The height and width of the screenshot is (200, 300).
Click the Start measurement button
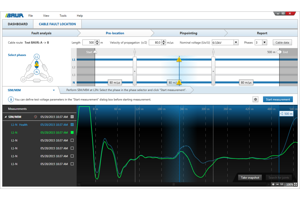coord(278,99)
